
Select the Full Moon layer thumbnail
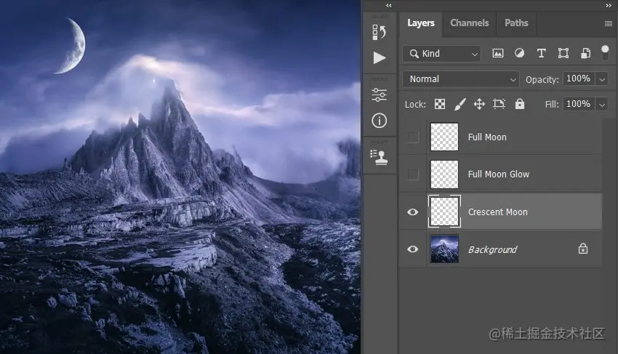[x=444, y=137]
